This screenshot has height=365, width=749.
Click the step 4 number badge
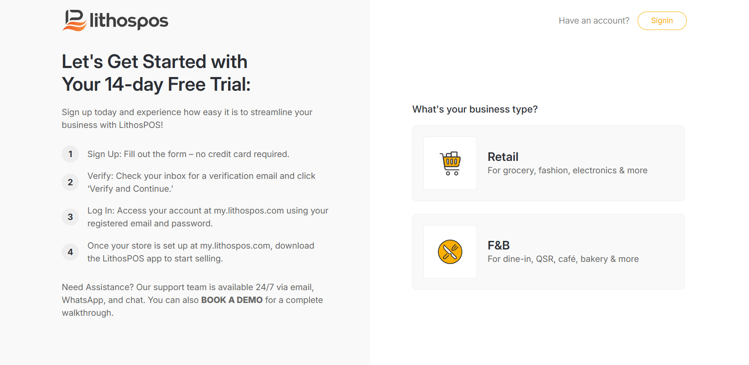click(70, 252)
